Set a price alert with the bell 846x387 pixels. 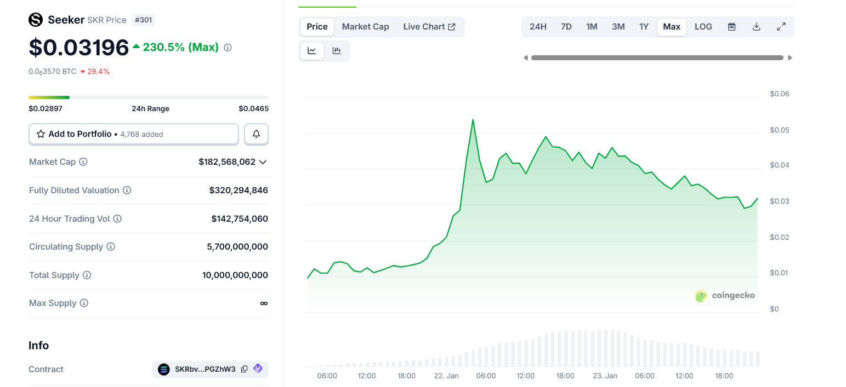[256, 134]
